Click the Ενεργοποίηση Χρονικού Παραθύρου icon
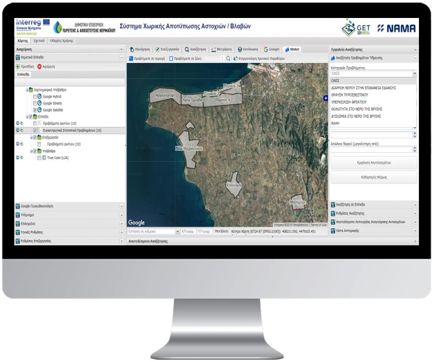The width and height of the screenshot is (436, 362). click(235, 59)
